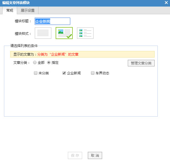Focus the 模块标题 text input field
The image size is (170, 163).
(x=52, y=21)
